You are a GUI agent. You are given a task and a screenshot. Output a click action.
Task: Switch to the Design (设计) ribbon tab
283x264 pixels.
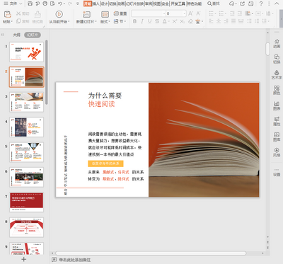104,4
